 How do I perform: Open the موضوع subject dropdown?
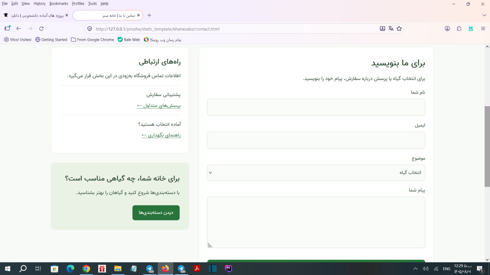click(316, 173)
